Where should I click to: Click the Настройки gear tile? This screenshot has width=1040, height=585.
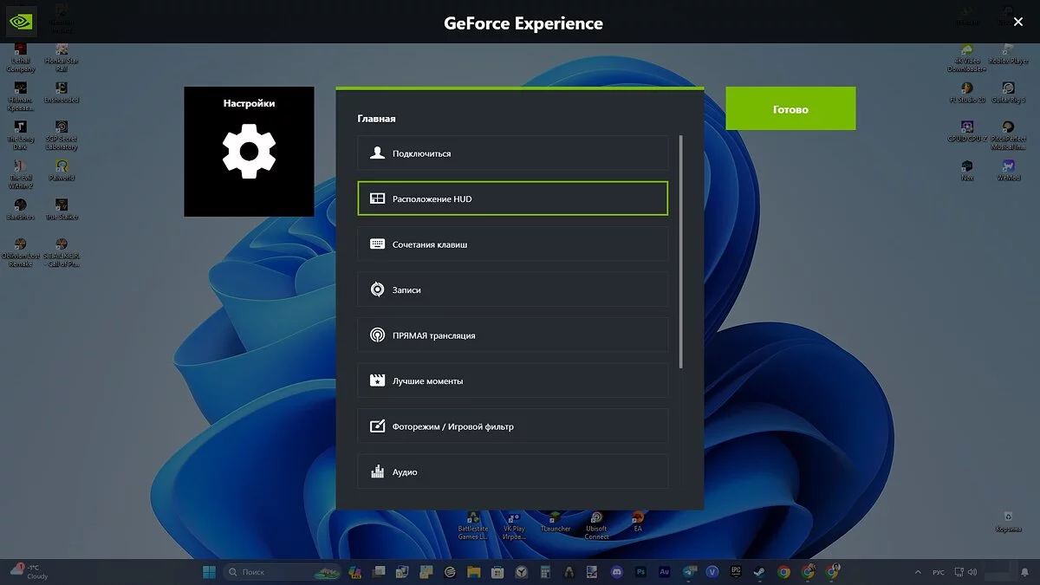tap(249, 152)
